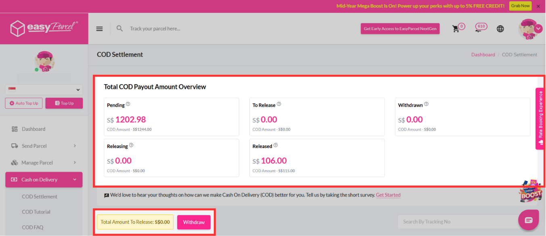Image resolution: width=546 pixels, height=236 pixels.
Task: Click the Top Up button
Action: point(64,103)
